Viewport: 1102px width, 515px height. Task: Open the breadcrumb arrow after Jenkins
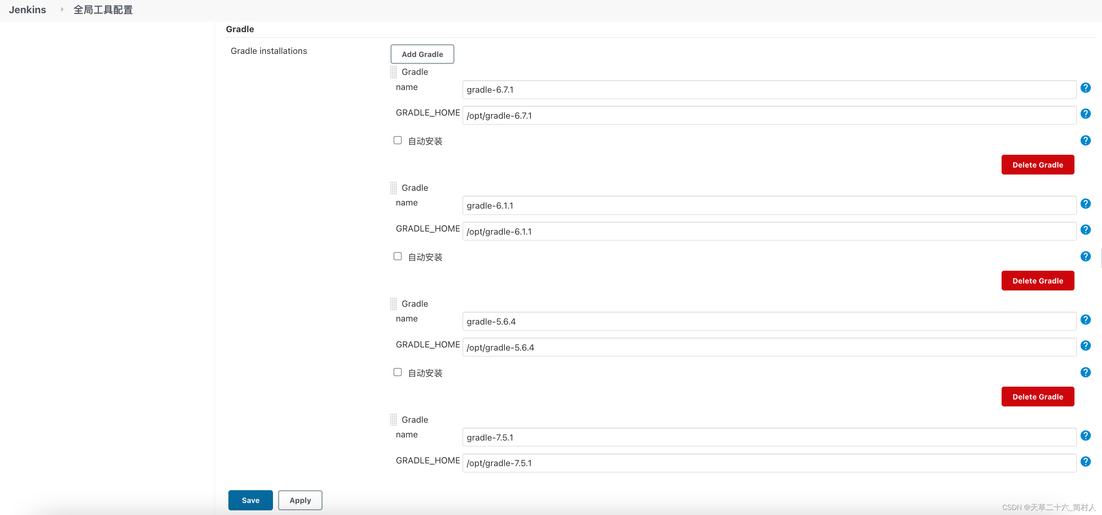click(x=62, y=9)
